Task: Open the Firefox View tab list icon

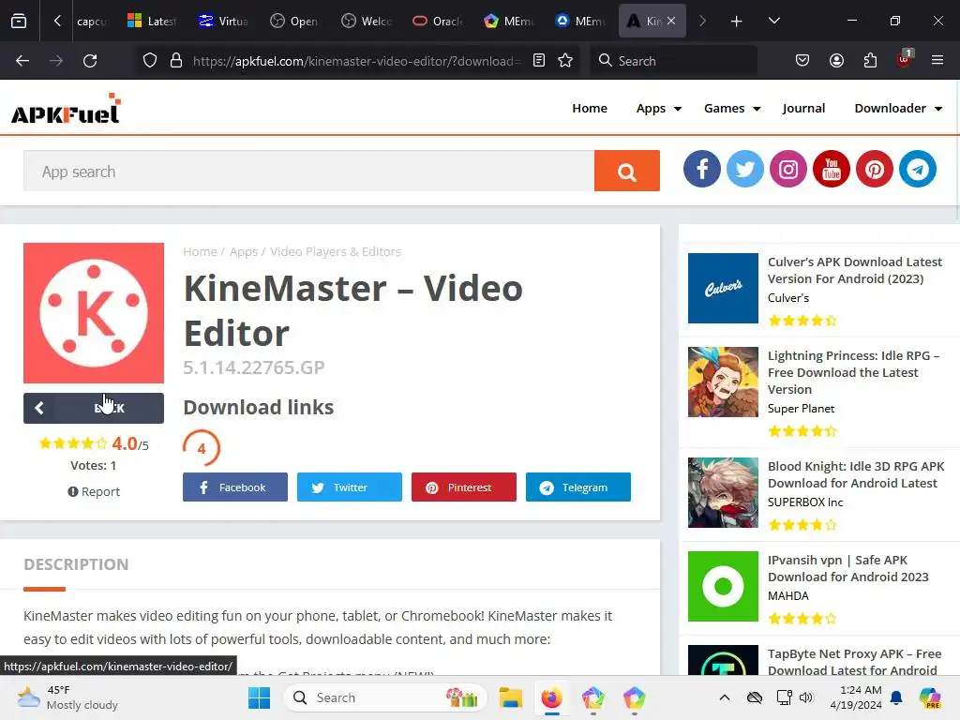Action: coord(19,21)
